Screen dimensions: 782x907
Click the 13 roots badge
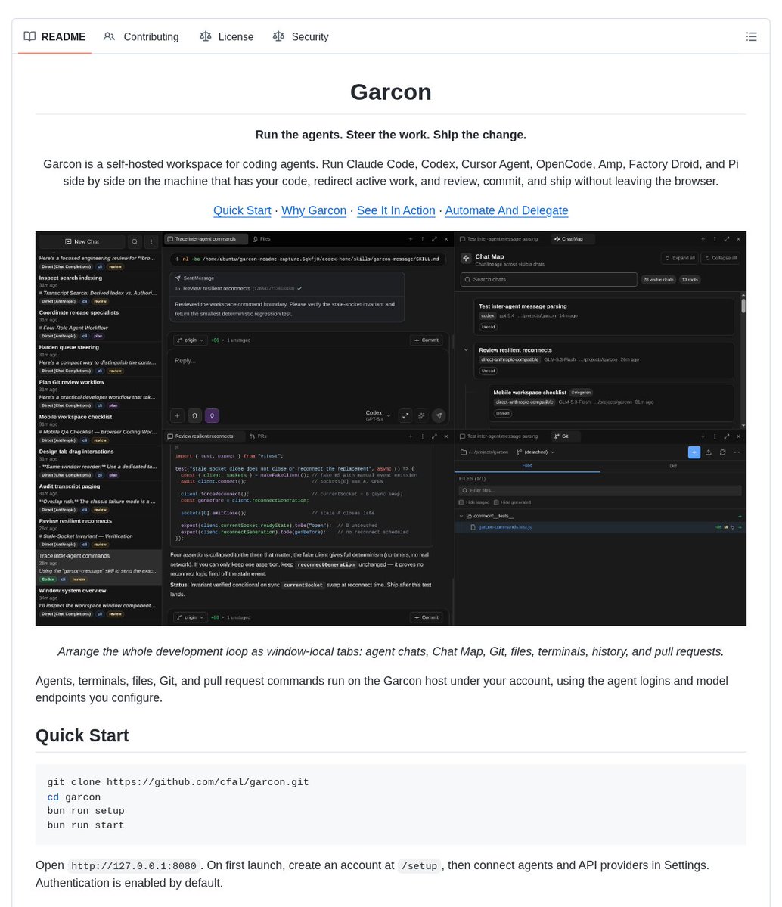690,279
